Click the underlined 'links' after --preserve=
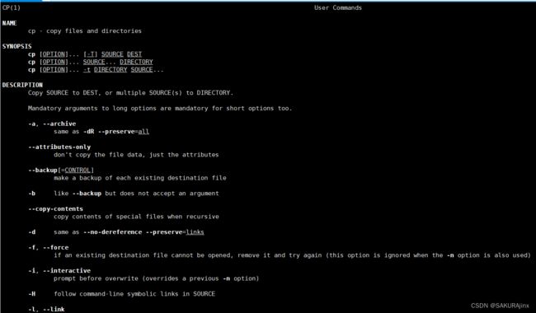 tap(195, 231)
